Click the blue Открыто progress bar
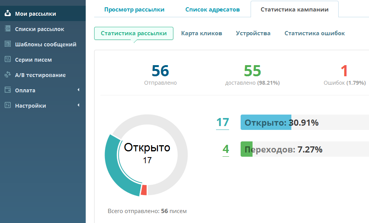The height and width of the screenshot is (223, 369). 266,122
